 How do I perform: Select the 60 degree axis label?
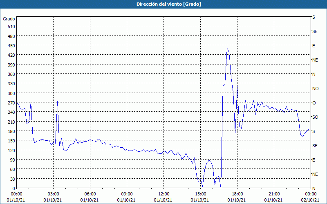point(13,169)
